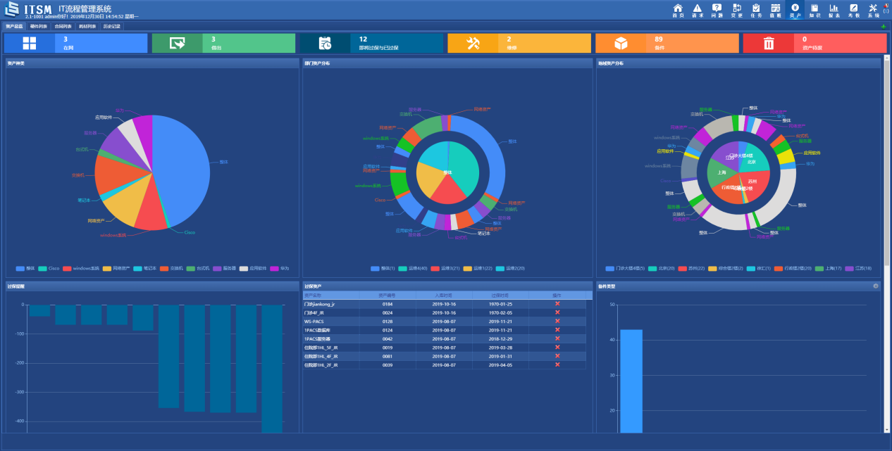Switch to the 合同列表 tab
Viewport: 892px width, 451px height.
click(x=63, y=26)
